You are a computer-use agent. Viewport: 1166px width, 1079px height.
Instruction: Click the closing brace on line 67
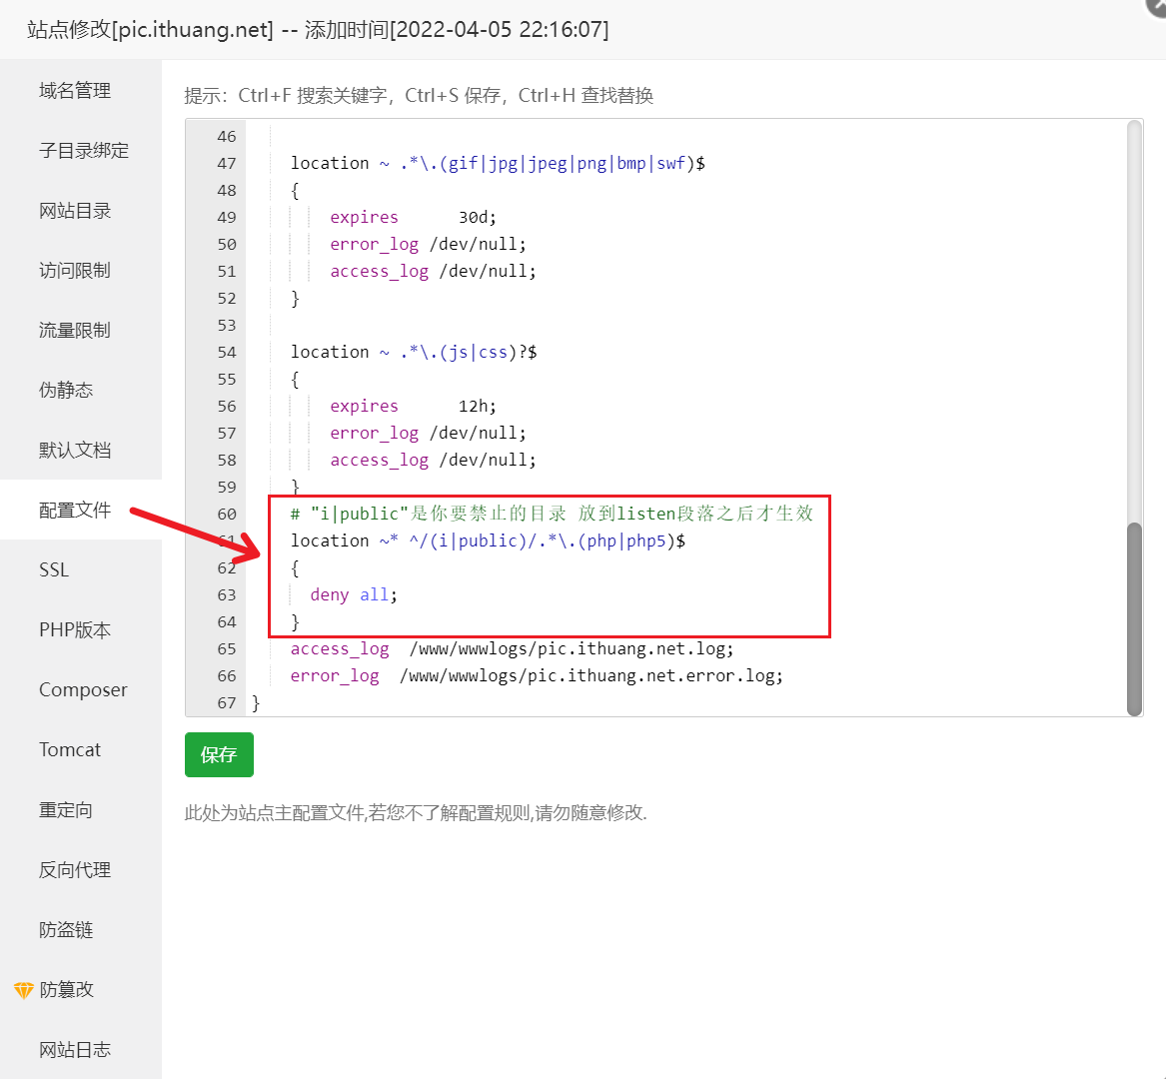click(x=256, y=703)
